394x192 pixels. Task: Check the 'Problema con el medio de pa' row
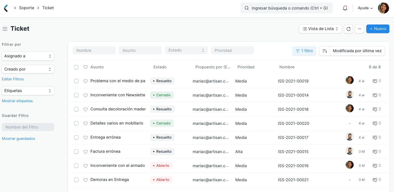(76, 81)
